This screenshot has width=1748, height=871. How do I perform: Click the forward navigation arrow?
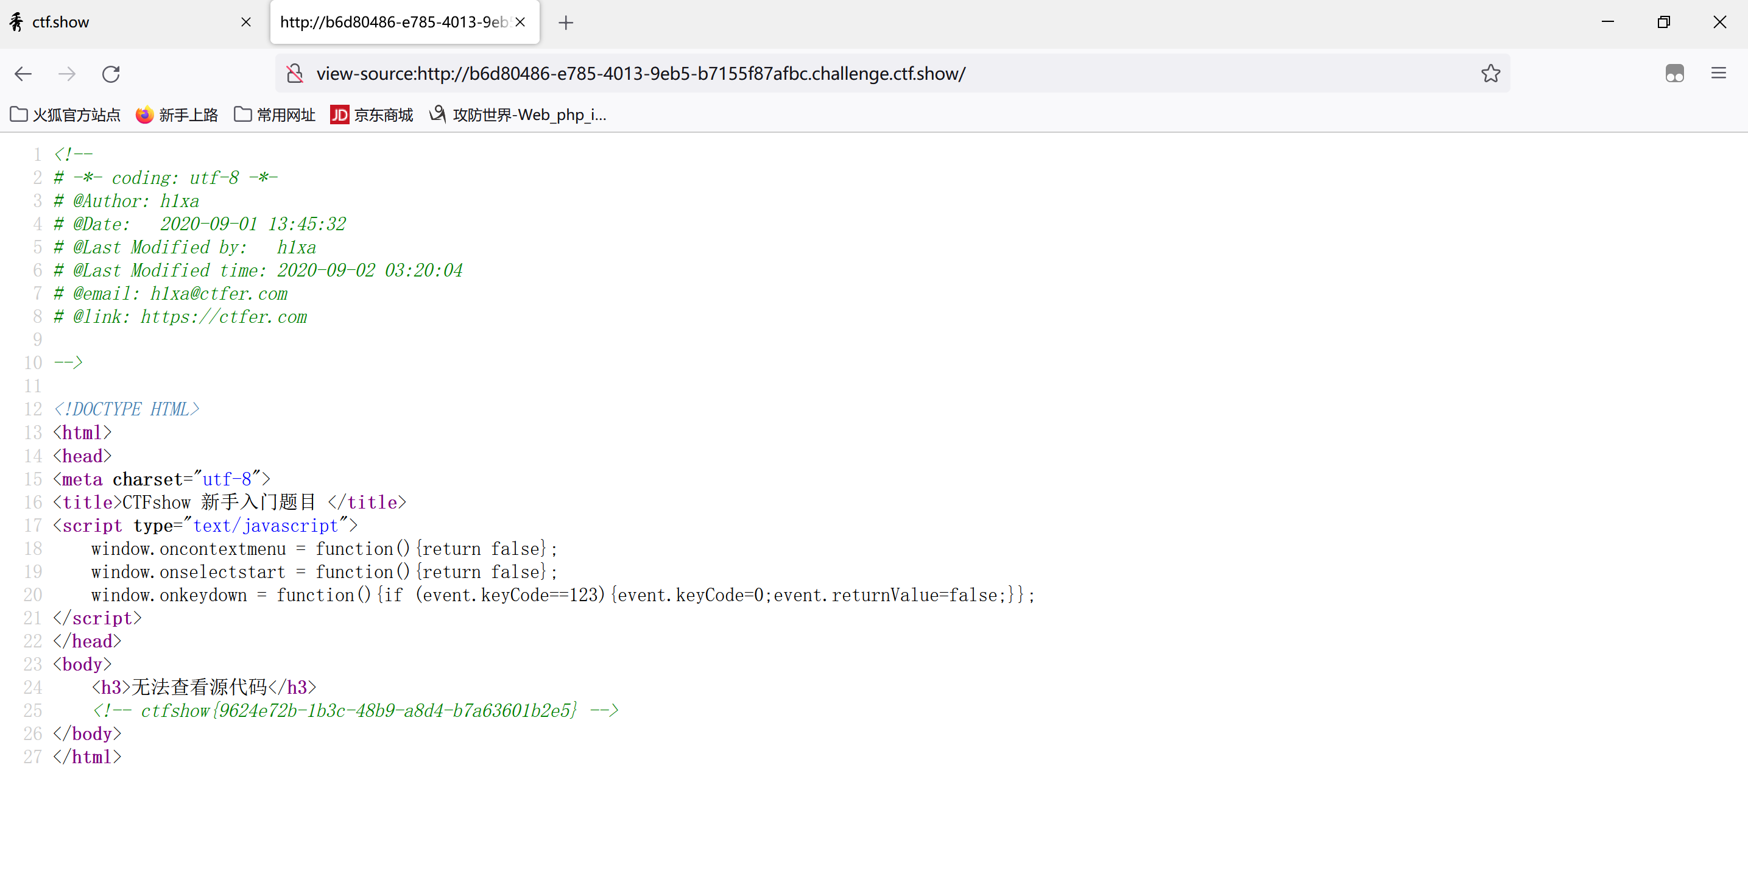click(x=66, y=73)
